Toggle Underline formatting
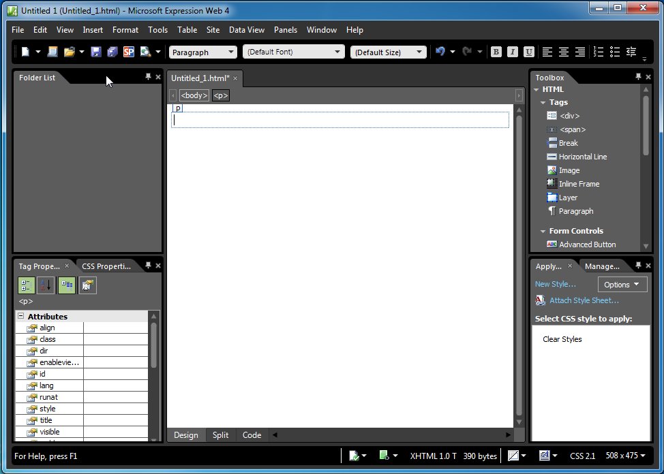This screenshot has width=664, height=474. [x=528, y=52]
